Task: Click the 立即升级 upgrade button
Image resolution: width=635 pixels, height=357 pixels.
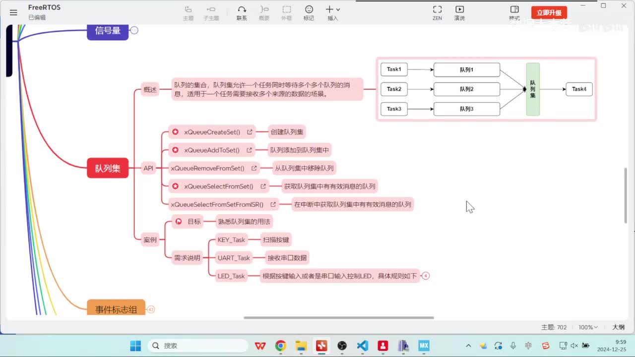Action: 549,13
